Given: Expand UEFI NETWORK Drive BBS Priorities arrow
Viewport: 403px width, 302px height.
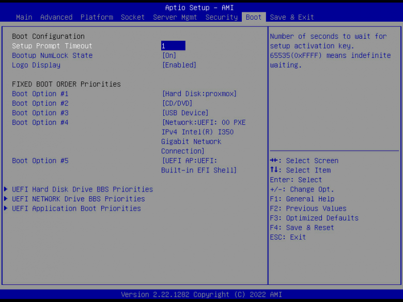Looking at the screenshot, I should click(x=6, y=199).
